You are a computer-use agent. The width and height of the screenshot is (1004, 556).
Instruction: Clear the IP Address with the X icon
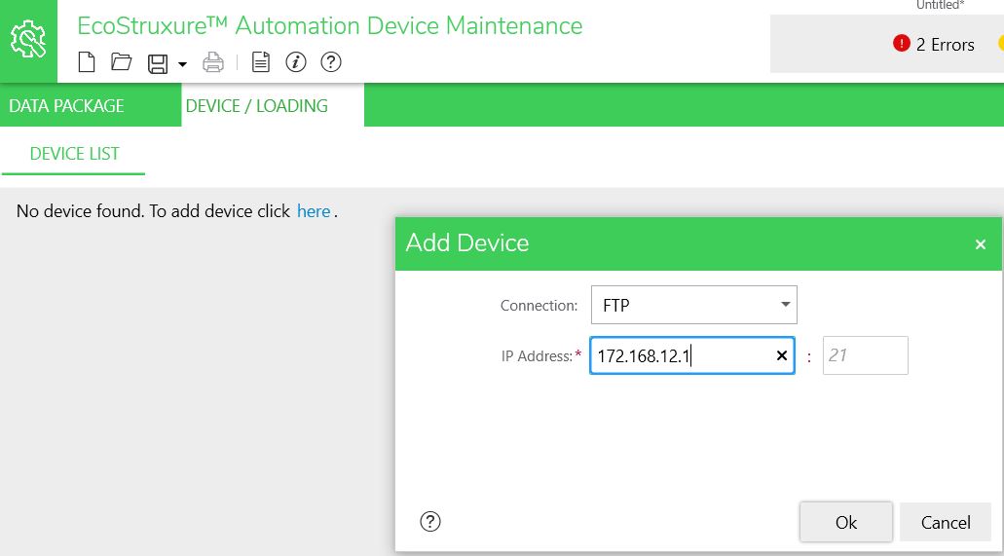pos(782,355)
